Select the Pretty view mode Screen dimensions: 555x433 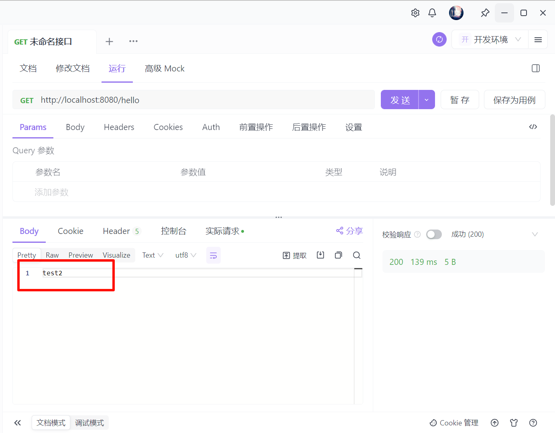tap(26, 255)
